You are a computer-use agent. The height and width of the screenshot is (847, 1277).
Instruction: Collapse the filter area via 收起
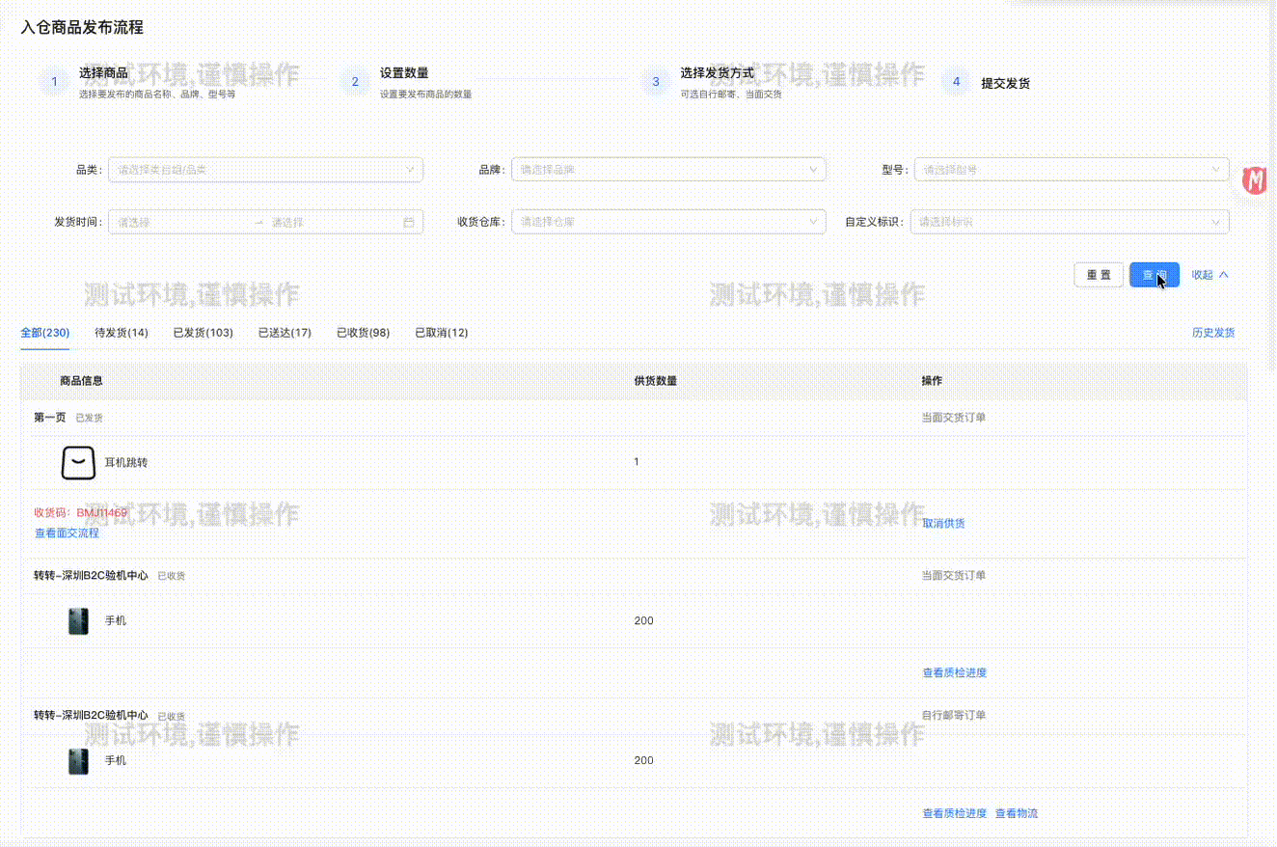coord(1210,274)
